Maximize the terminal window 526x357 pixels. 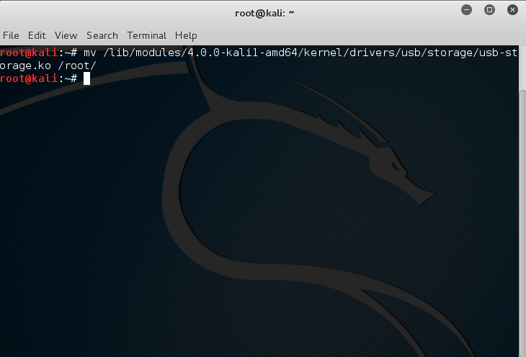489,10
